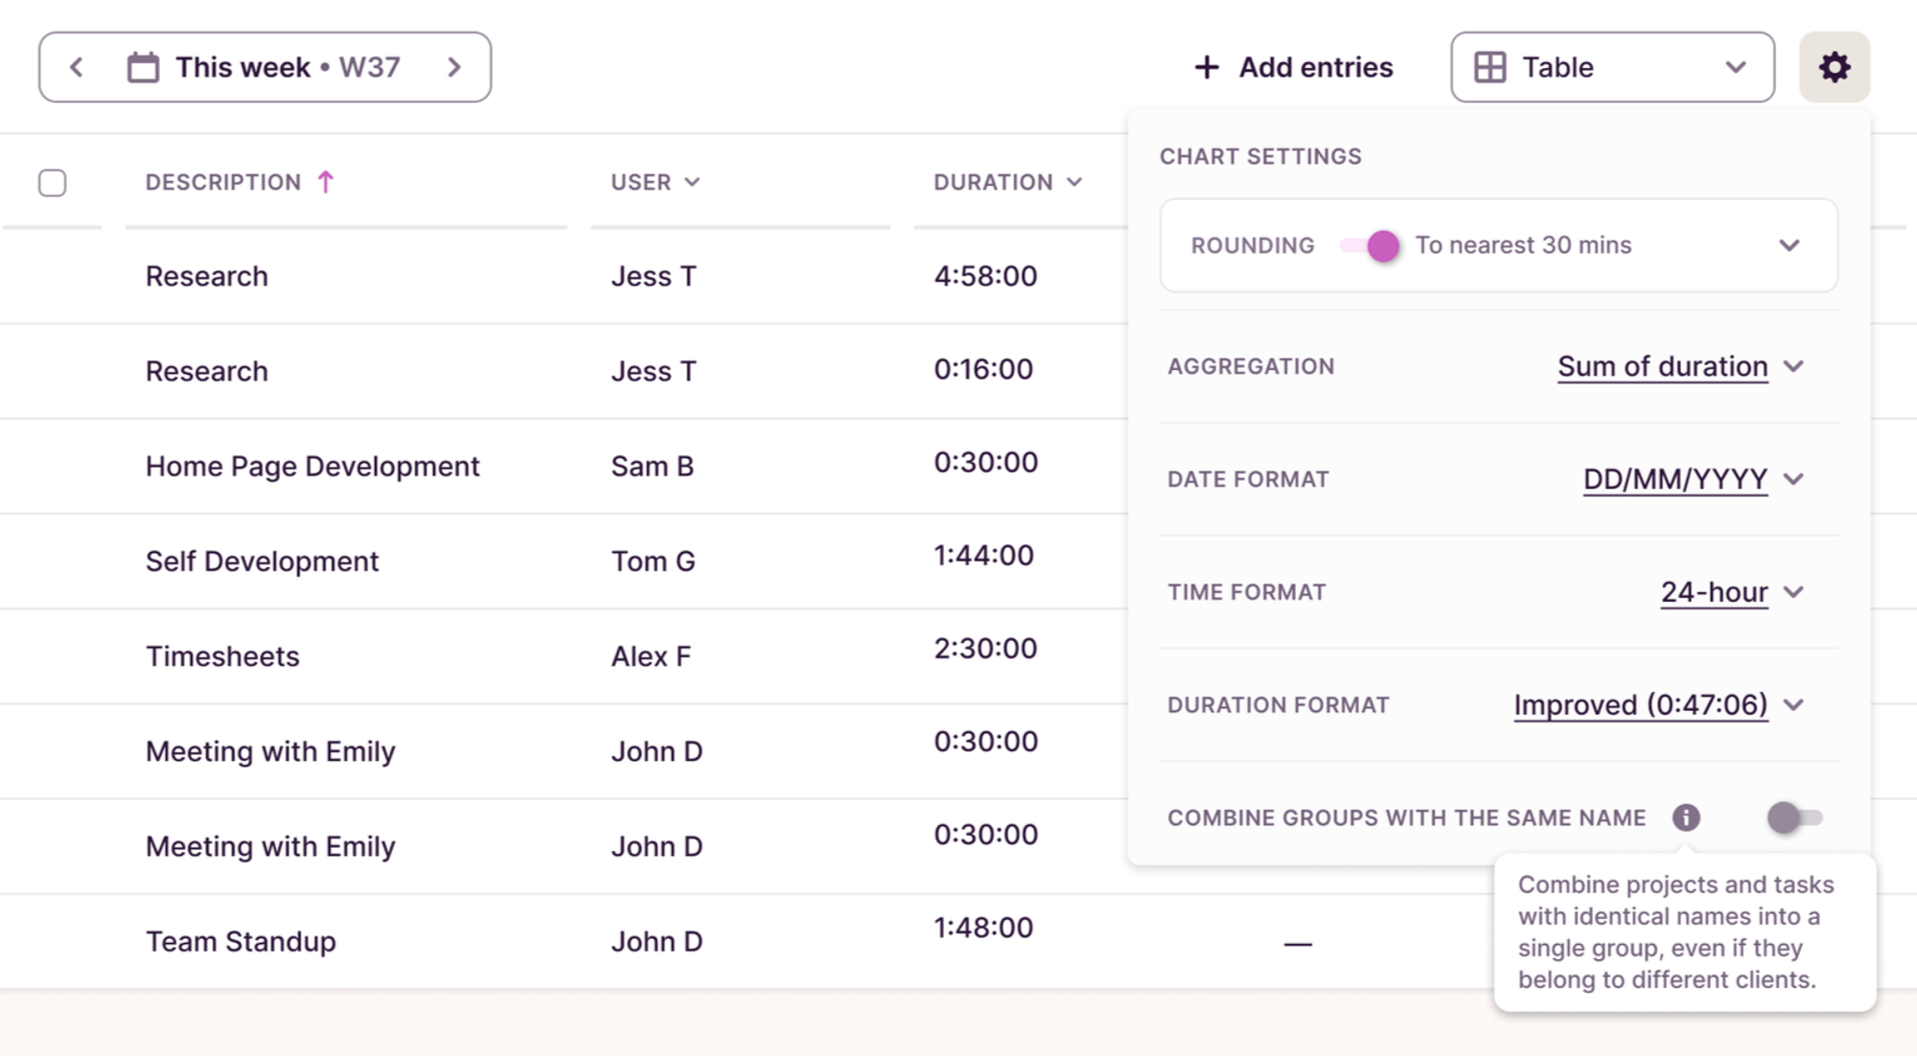Click the ascending sort arrow on Description
1917x1056 pixels.
328,180
